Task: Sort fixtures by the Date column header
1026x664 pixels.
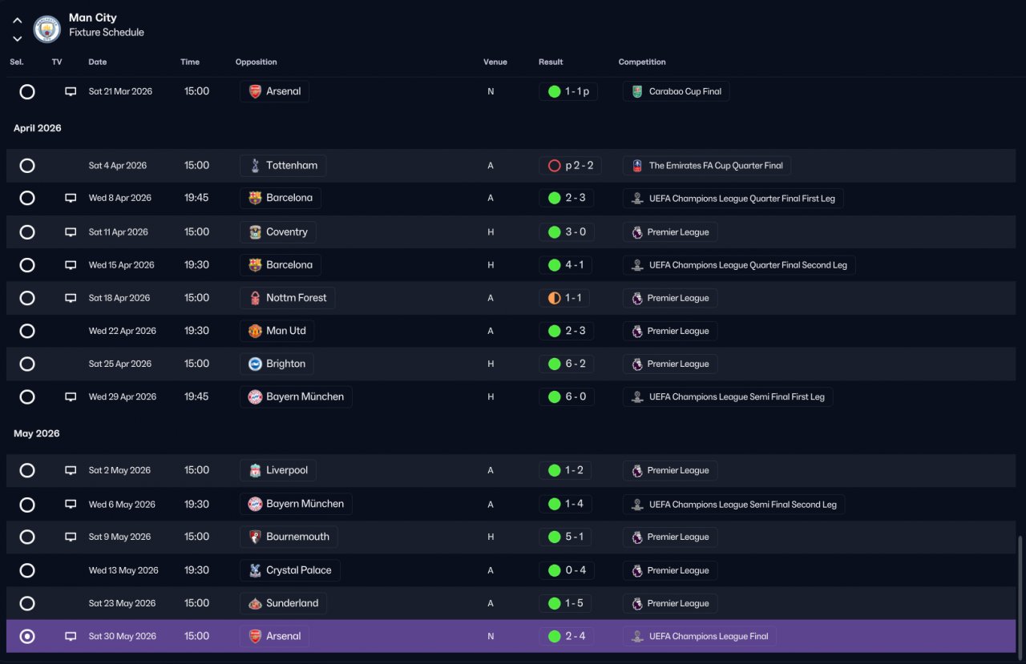Action: (x=98, y=62)
